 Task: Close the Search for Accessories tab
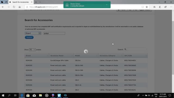tap(32, 2)
